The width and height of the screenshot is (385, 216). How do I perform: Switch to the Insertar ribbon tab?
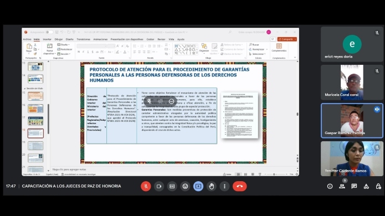[47, 39]
